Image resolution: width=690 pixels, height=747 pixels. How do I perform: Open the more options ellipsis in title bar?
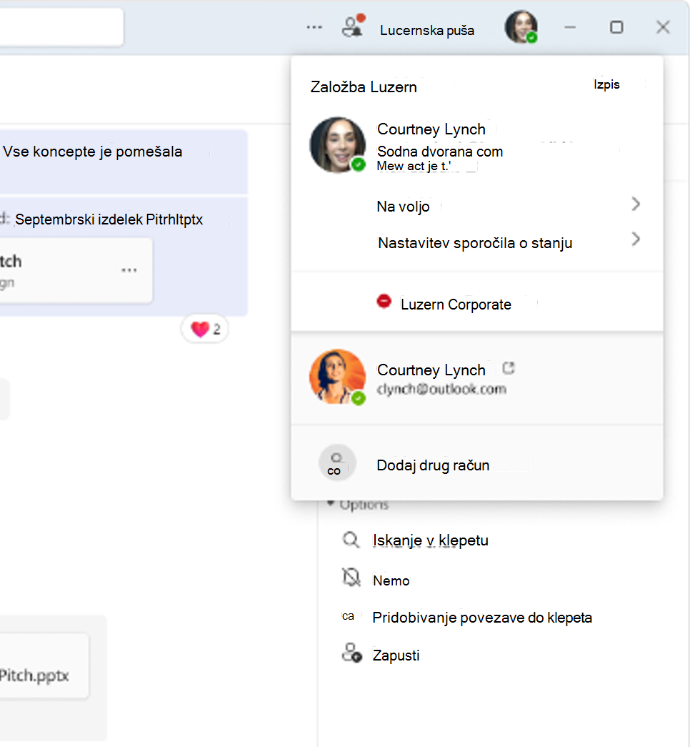pos(314,28)
